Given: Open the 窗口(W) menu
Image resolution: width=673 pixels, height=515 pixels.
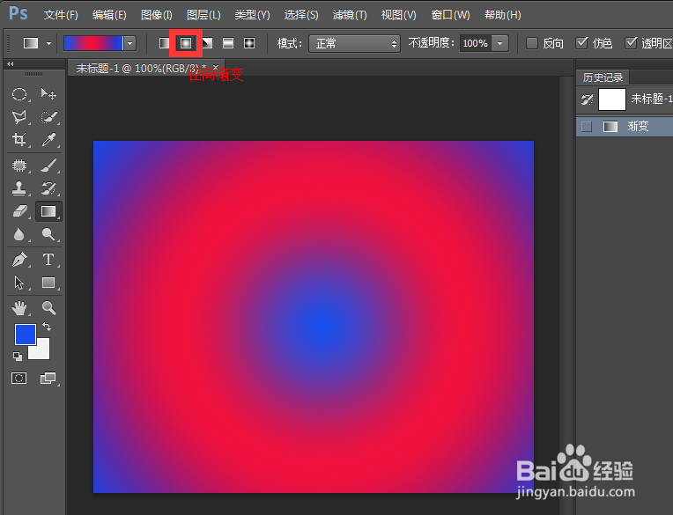Looking at the screenshot, I should click(x=451, y=15).
